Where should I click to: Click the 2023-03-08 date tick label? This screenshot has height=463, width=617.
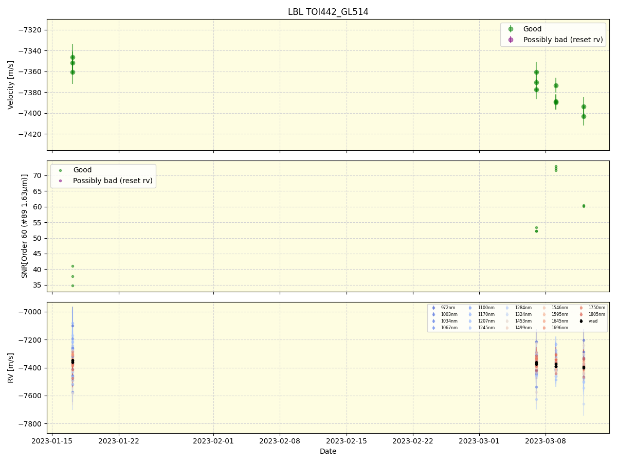tap(546, 441)
